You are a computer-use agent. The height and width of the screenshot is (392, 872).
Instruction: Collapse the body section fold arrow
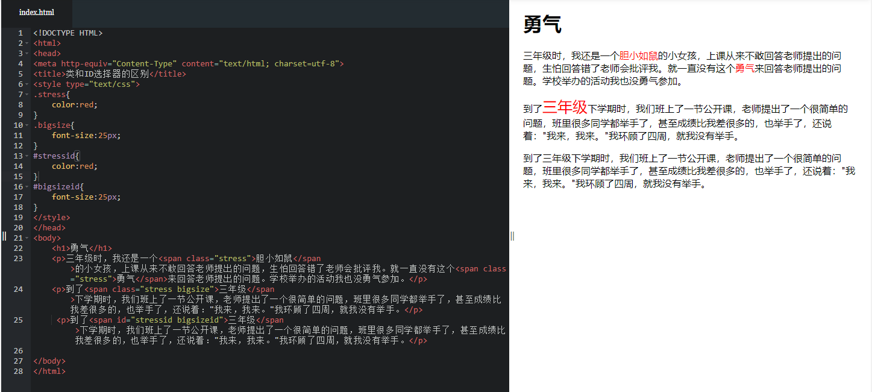27,238
